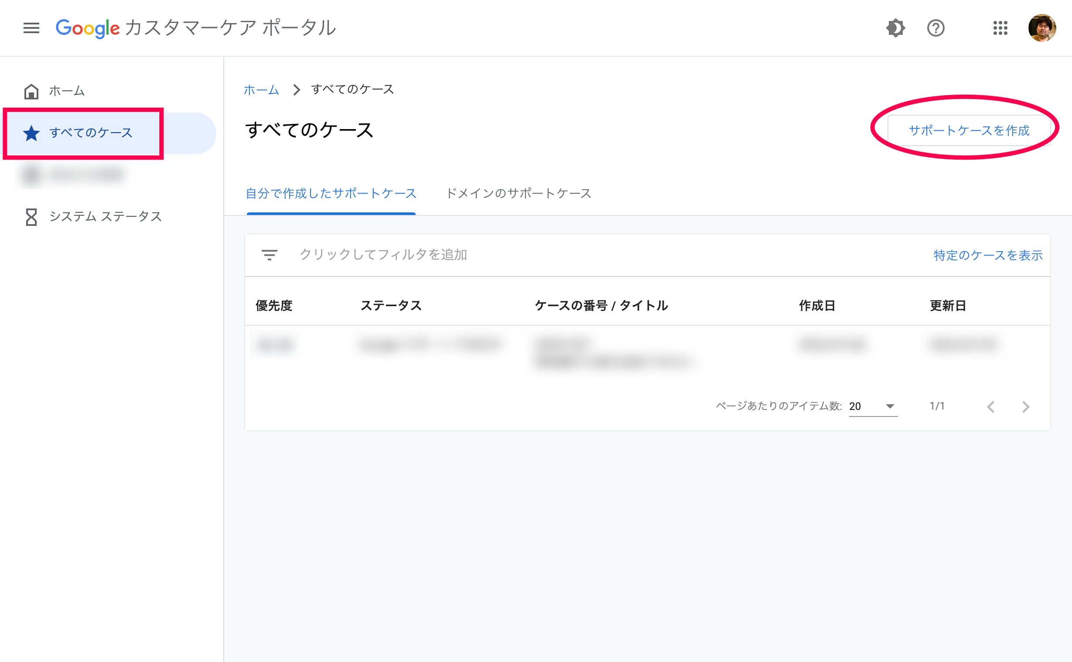Screen dimensions: 1072x662
Task: Click the クリックしてフィルタを追加 field
Action: tap(383, 255)
